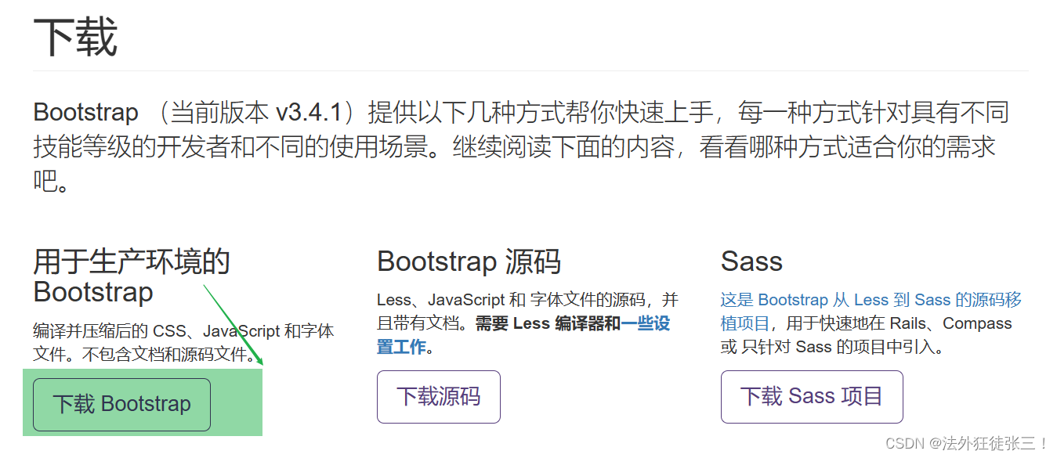The height and width of the screenshot is (458, 1057).
Task: Open the Bootstrap 从 Less 到 Sass 的源码移植项目 link
Action: 871,312
